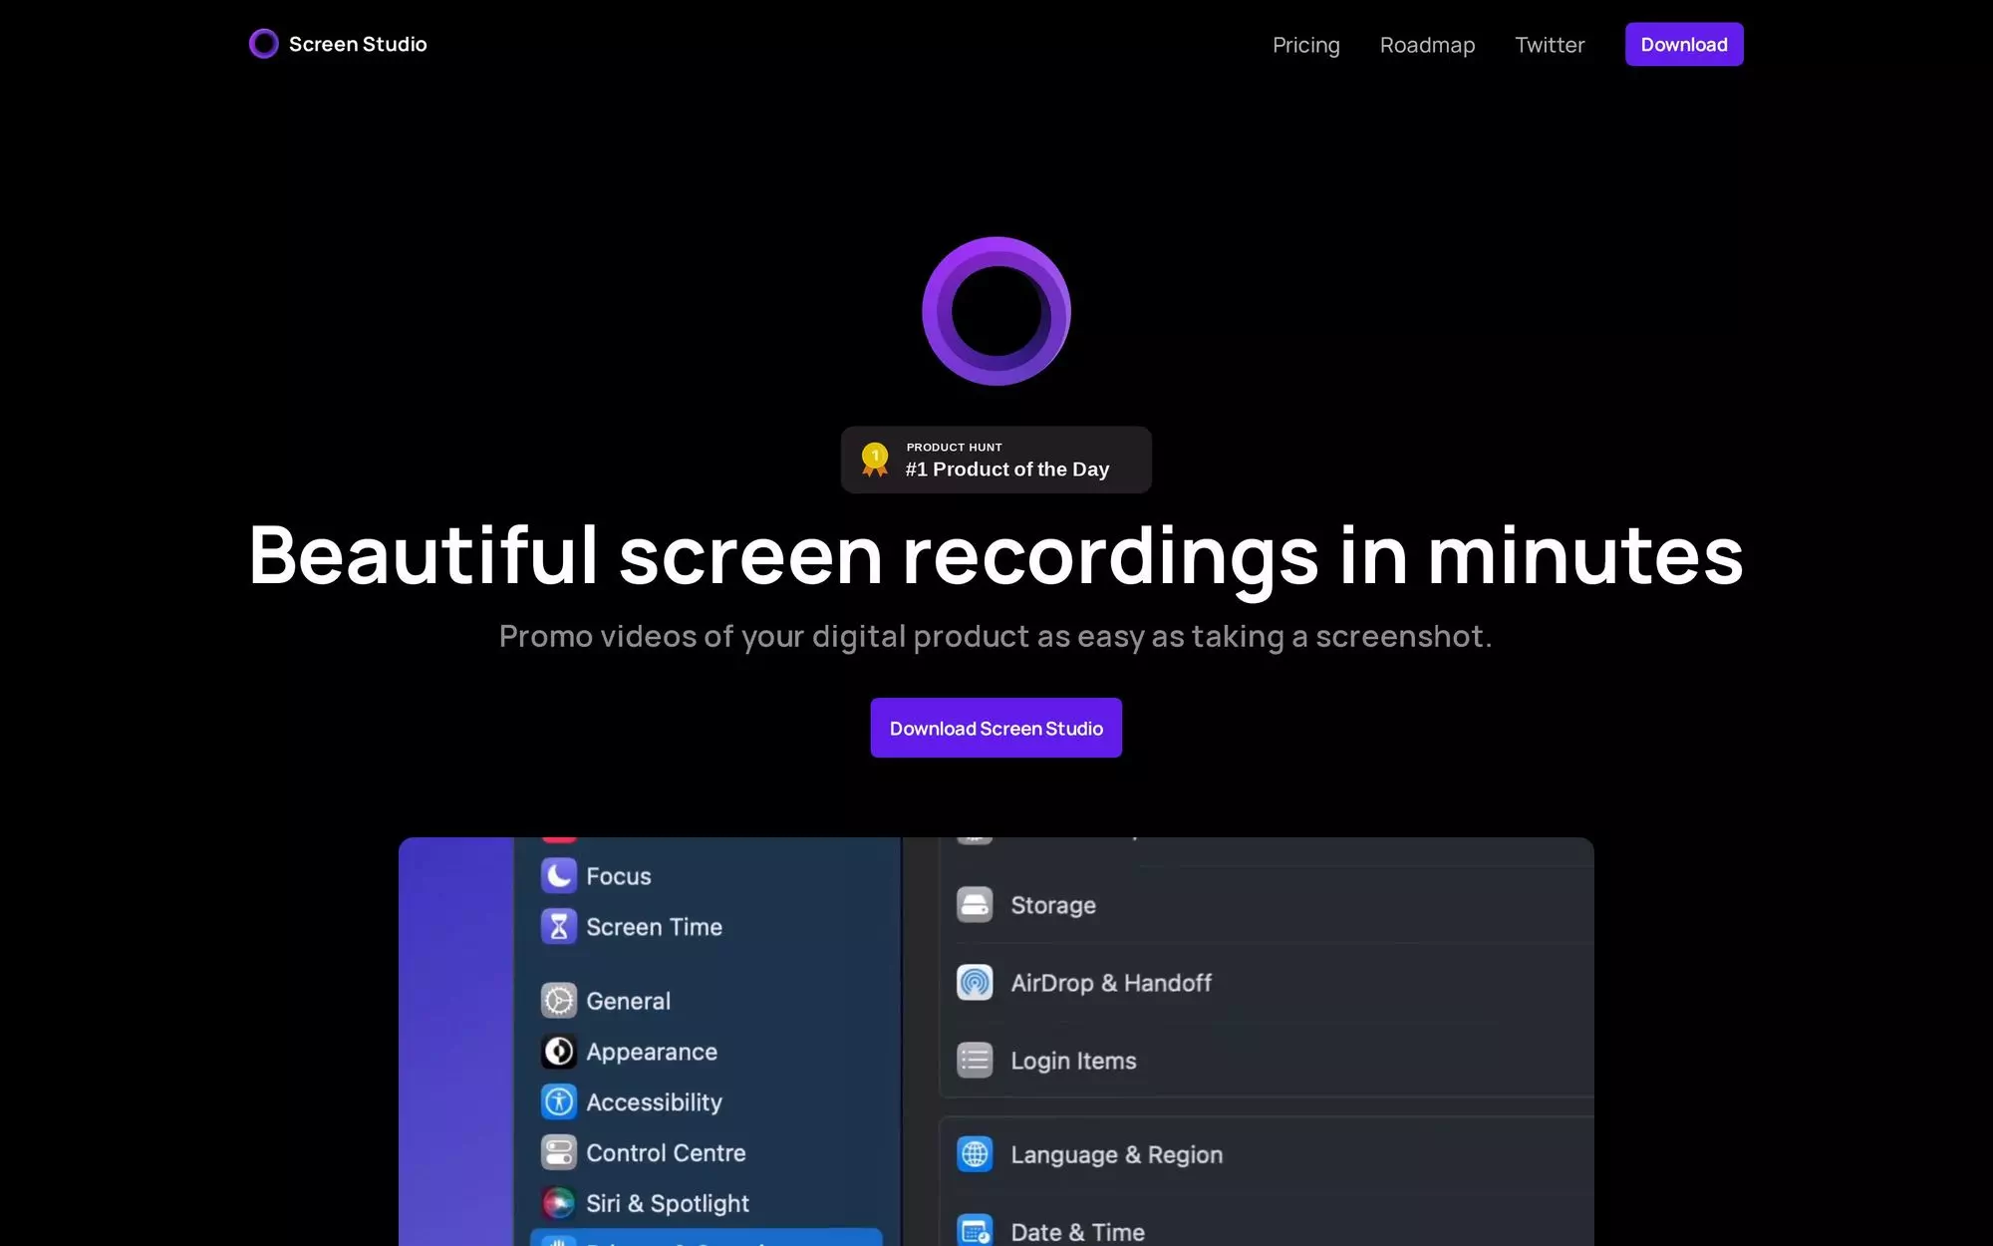
Task: Click the Focus moon icon in video
Action: click(x=559, y=875)
